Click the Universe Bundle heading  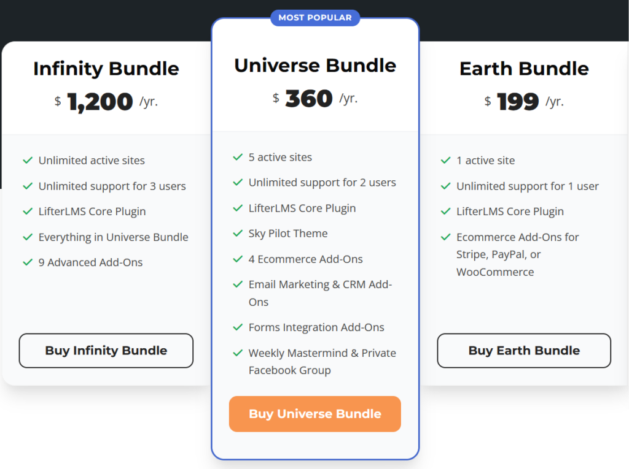tap(315, 66)
